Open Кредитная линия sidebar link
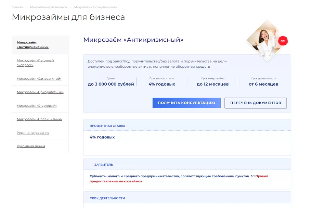The image size is (312, 208). tap(31, 146)
